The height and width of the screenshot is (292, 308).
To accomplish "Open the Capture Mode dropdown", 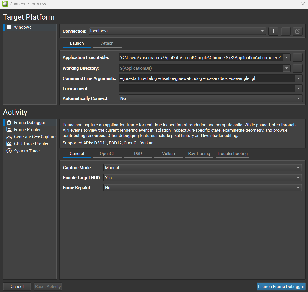I will (202, 168).
